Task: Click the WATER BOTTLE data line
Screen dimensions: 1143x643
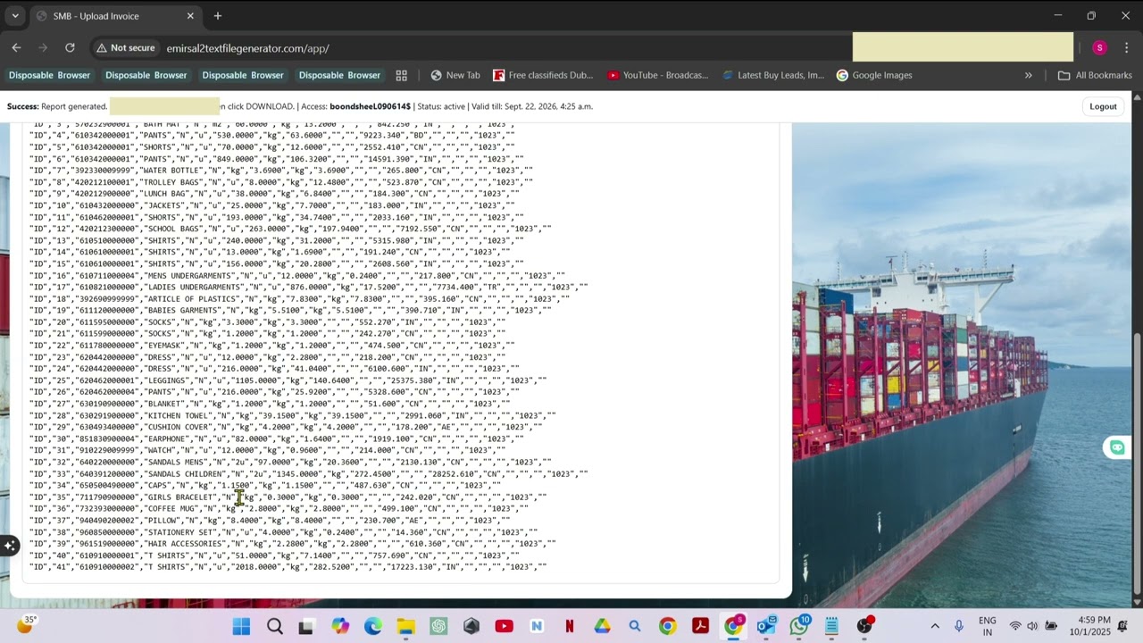Action: pyautogui.click(x=280, y=170)
